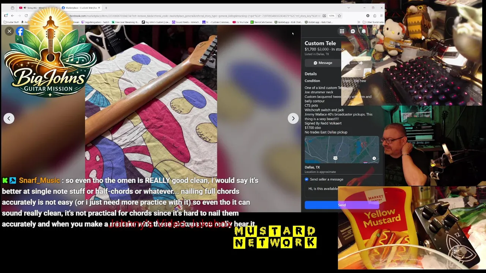The image size is (486, 273).
Task: Close the Marketplace tab
Action: (99, 8)
